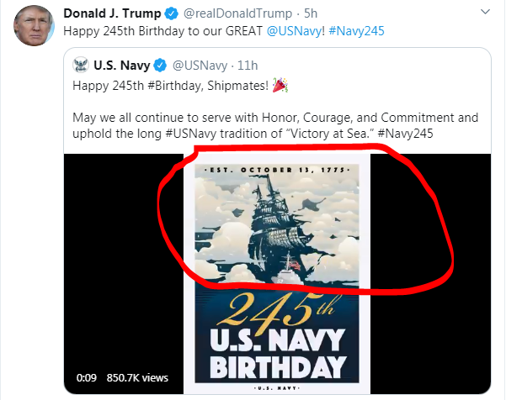The height and width of the screenshot is (400, 506).
Task: Click the U.S. Navy seal avatar
Action: [82, 65]
